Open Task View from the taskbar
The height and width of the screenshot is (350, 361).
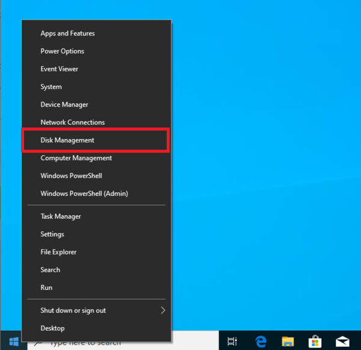[232, 342]
